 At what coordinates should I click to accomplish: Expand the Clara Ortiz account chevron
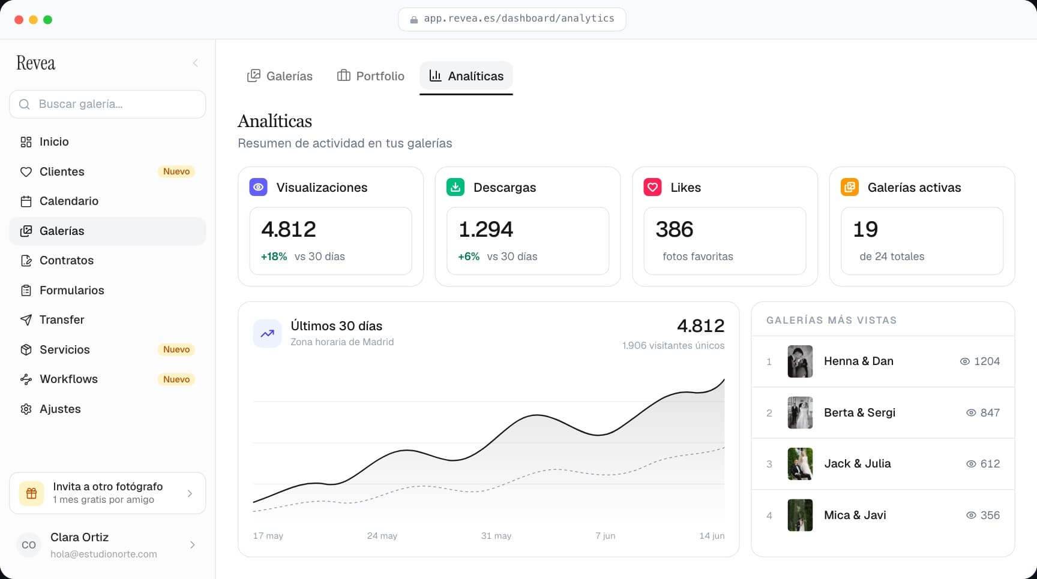coord(192,545)
